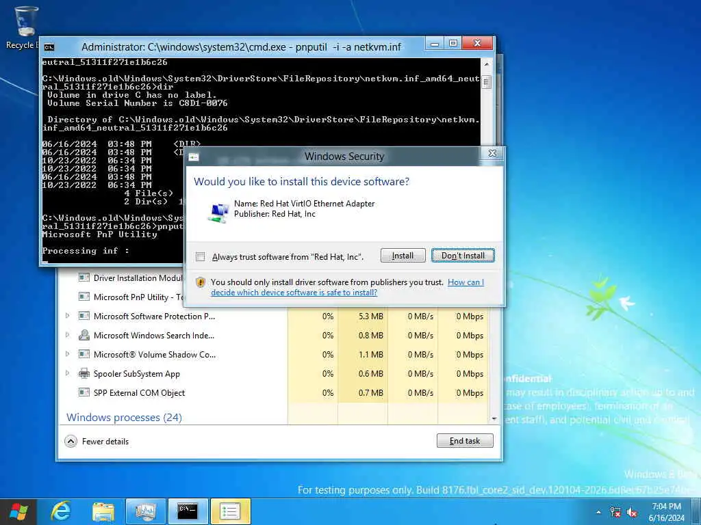Image resolution: width=701 pixels, height=525 pixels.
Task: Click Task Manager scrollbar down arrow
Action: 494,419
